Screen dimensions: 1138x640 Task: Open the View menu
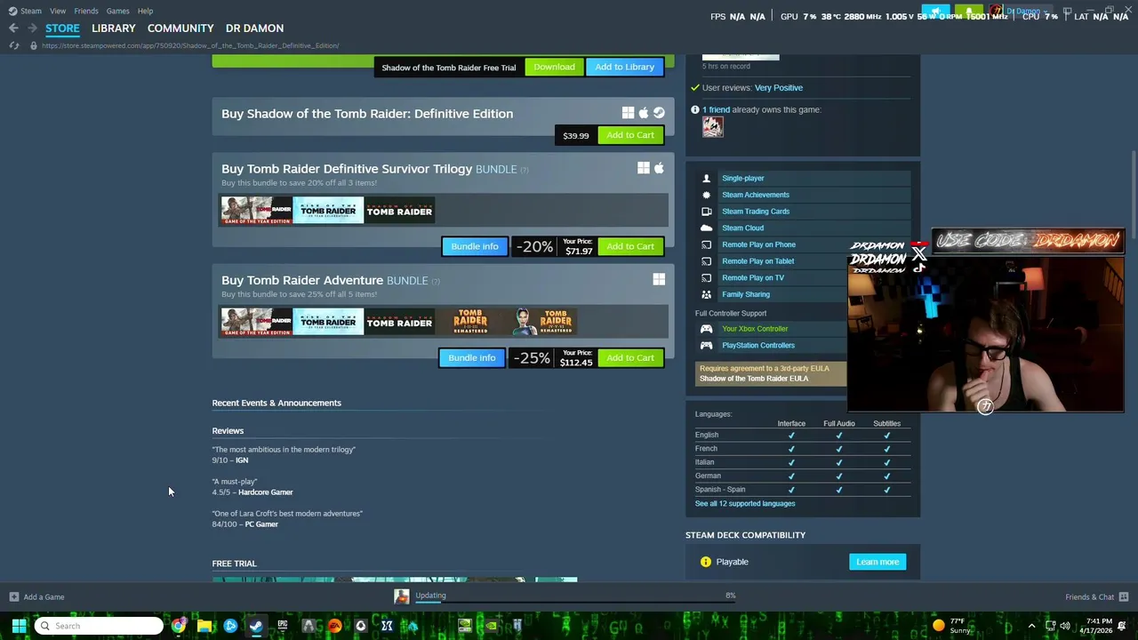58,11
